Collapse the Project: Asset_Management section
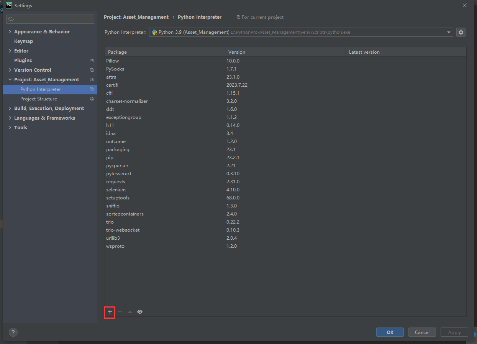The image size is (477, 344). [x=10, y=80]
